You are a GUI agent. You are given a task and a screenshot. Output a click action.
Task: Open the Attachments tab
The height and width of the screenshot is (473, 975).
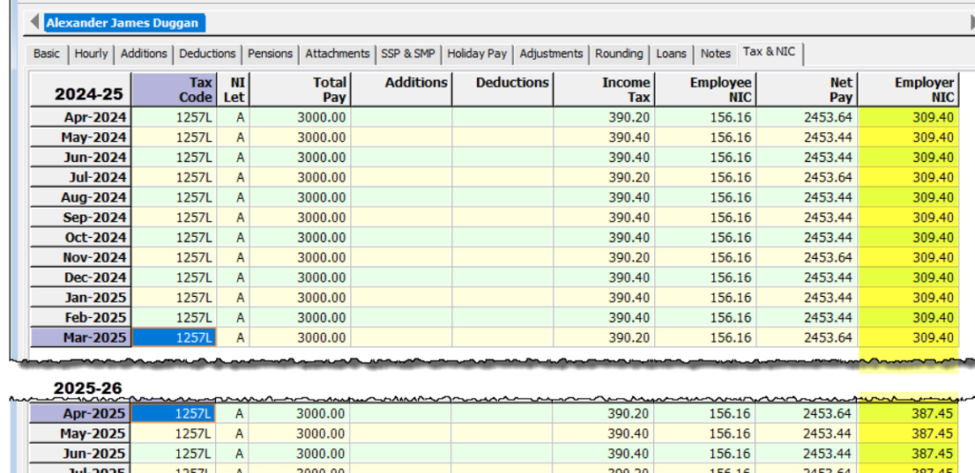337,54
